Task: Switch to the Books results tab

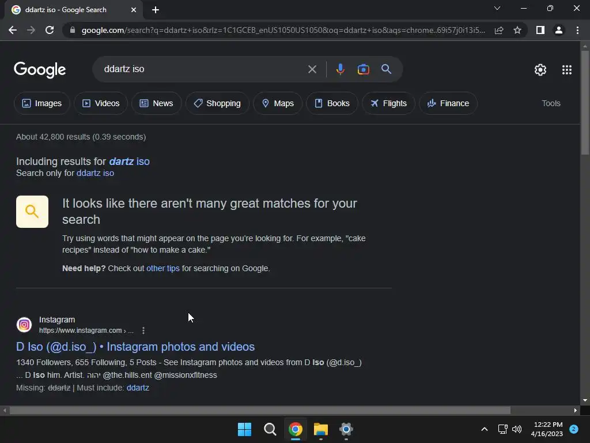Action: [332, 103]
